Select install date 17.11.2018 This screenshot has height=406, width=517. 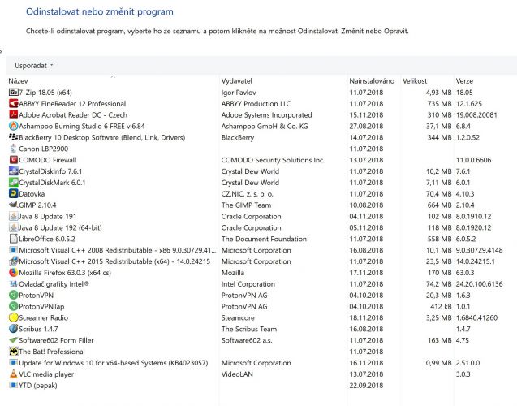click(366, 273)
